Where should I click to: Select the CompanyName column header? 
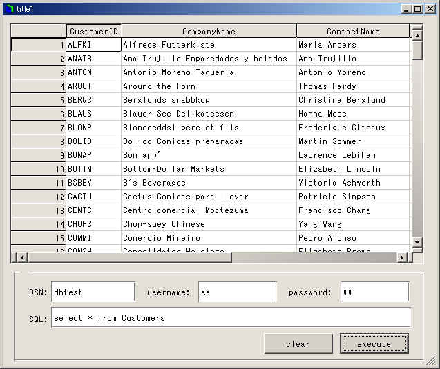(209, 31)
